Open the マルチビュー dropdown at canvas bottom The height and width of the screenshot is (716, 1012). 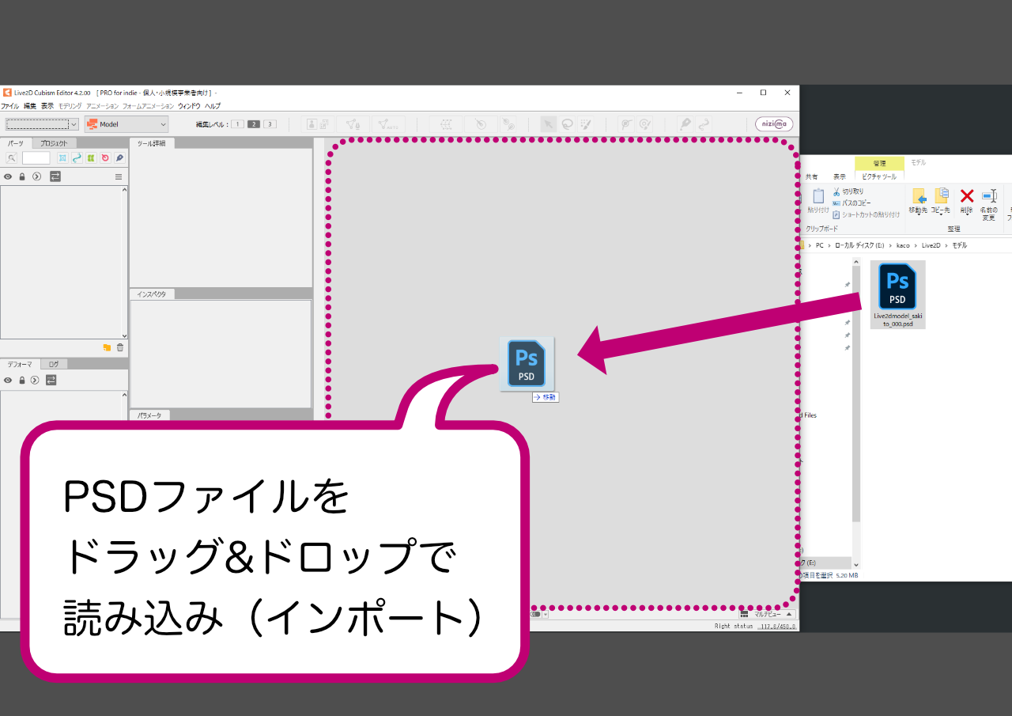pyautogui.click(x=768, y=614)
